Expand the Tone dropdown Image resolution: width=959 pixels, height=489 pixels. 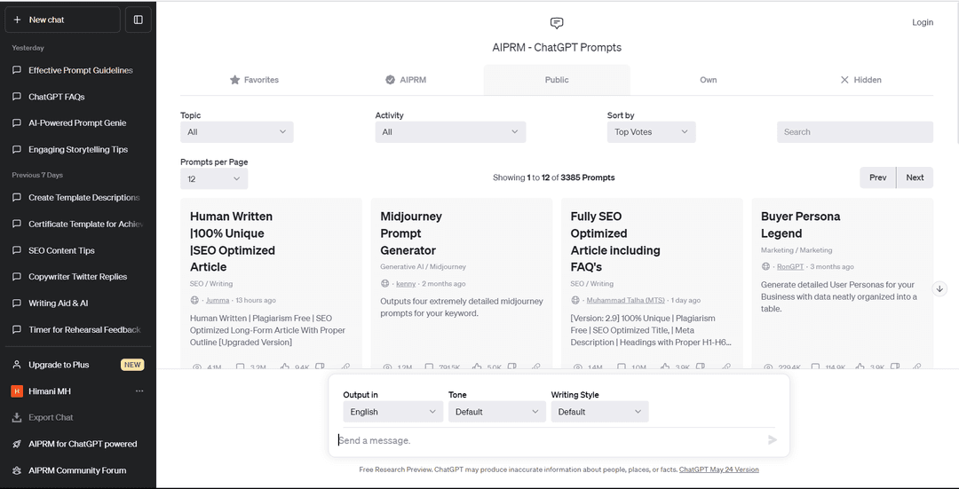click(496, 412)
